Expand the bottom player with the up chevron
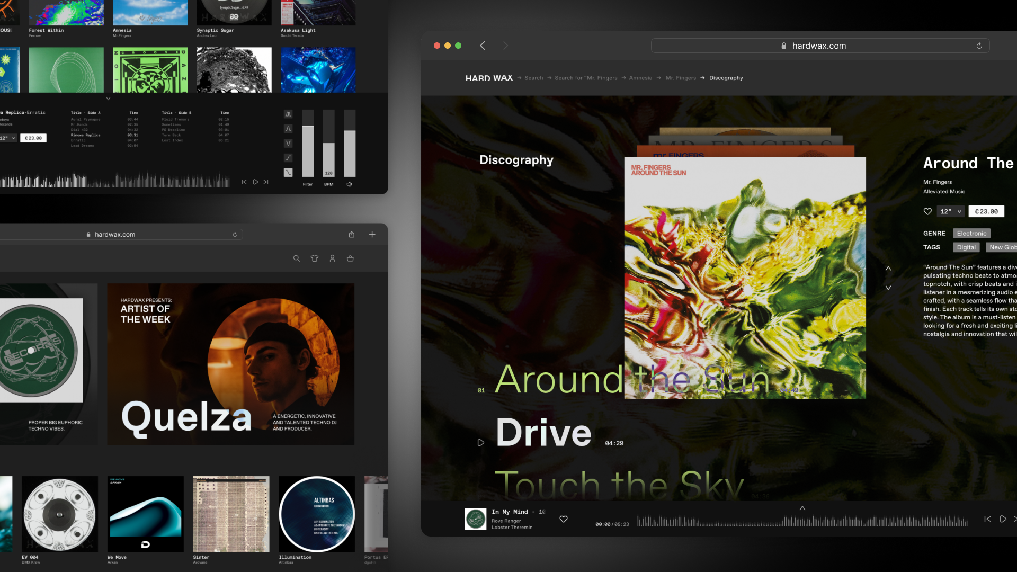1017x572 pixels. (802, 508)
